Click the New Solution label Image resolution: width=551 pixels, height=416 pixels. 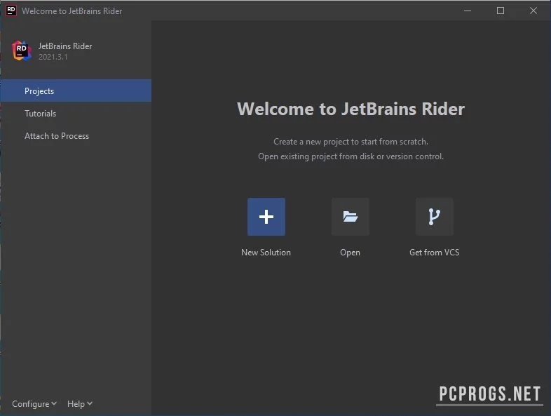click(x=266, y=252)
